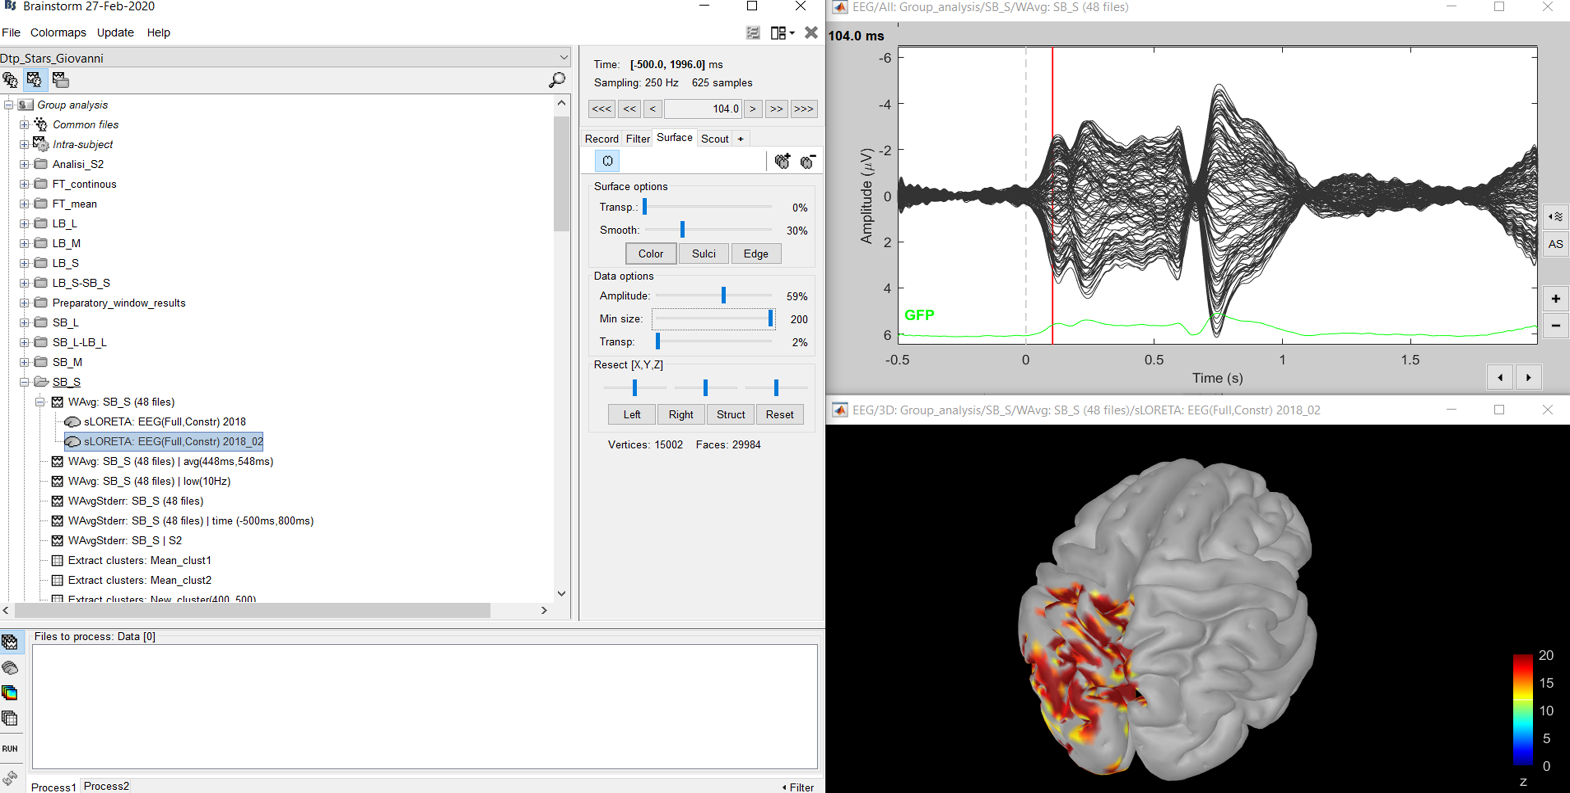Reset the surface resection

click(779, 414)
